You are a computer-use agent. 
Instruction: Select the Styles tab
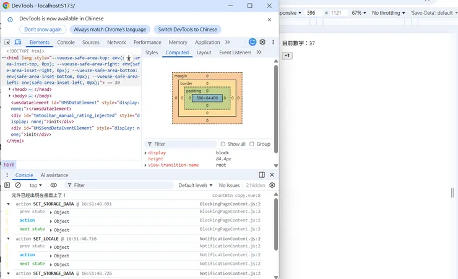pos(152,53)
